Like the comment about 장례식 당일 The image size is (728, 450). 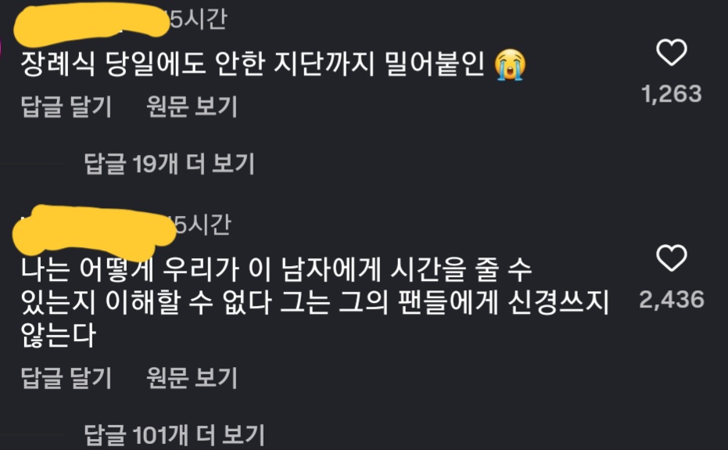pos(672,52)
